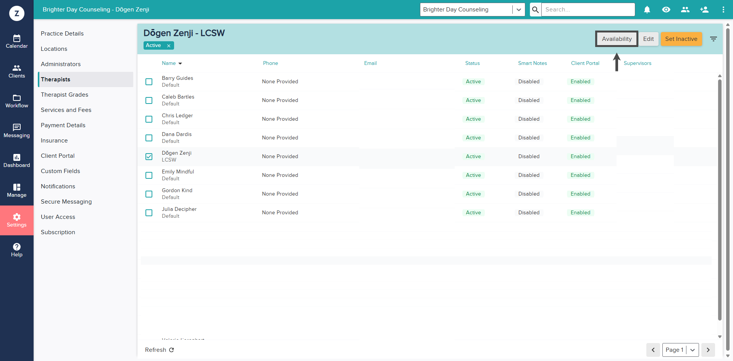Click the table scroll down arrow
733x361 pixels.
[720, 337]
